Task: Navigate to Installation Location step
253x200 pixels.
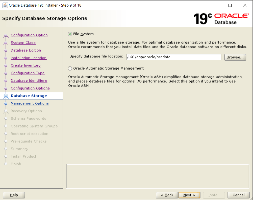Action: pyautogui.click(x=29, y=58)
